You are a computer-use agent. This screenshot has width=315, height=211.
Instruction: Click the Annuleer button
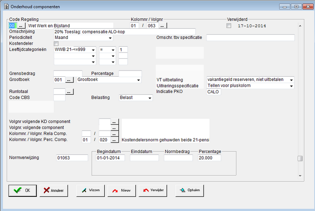tap(54, 191)
